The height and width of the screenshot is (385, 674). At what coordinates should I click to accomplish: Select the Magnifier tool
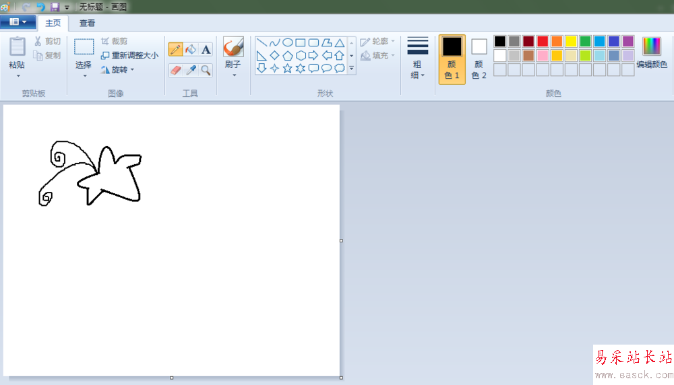(x=206, y=70)
